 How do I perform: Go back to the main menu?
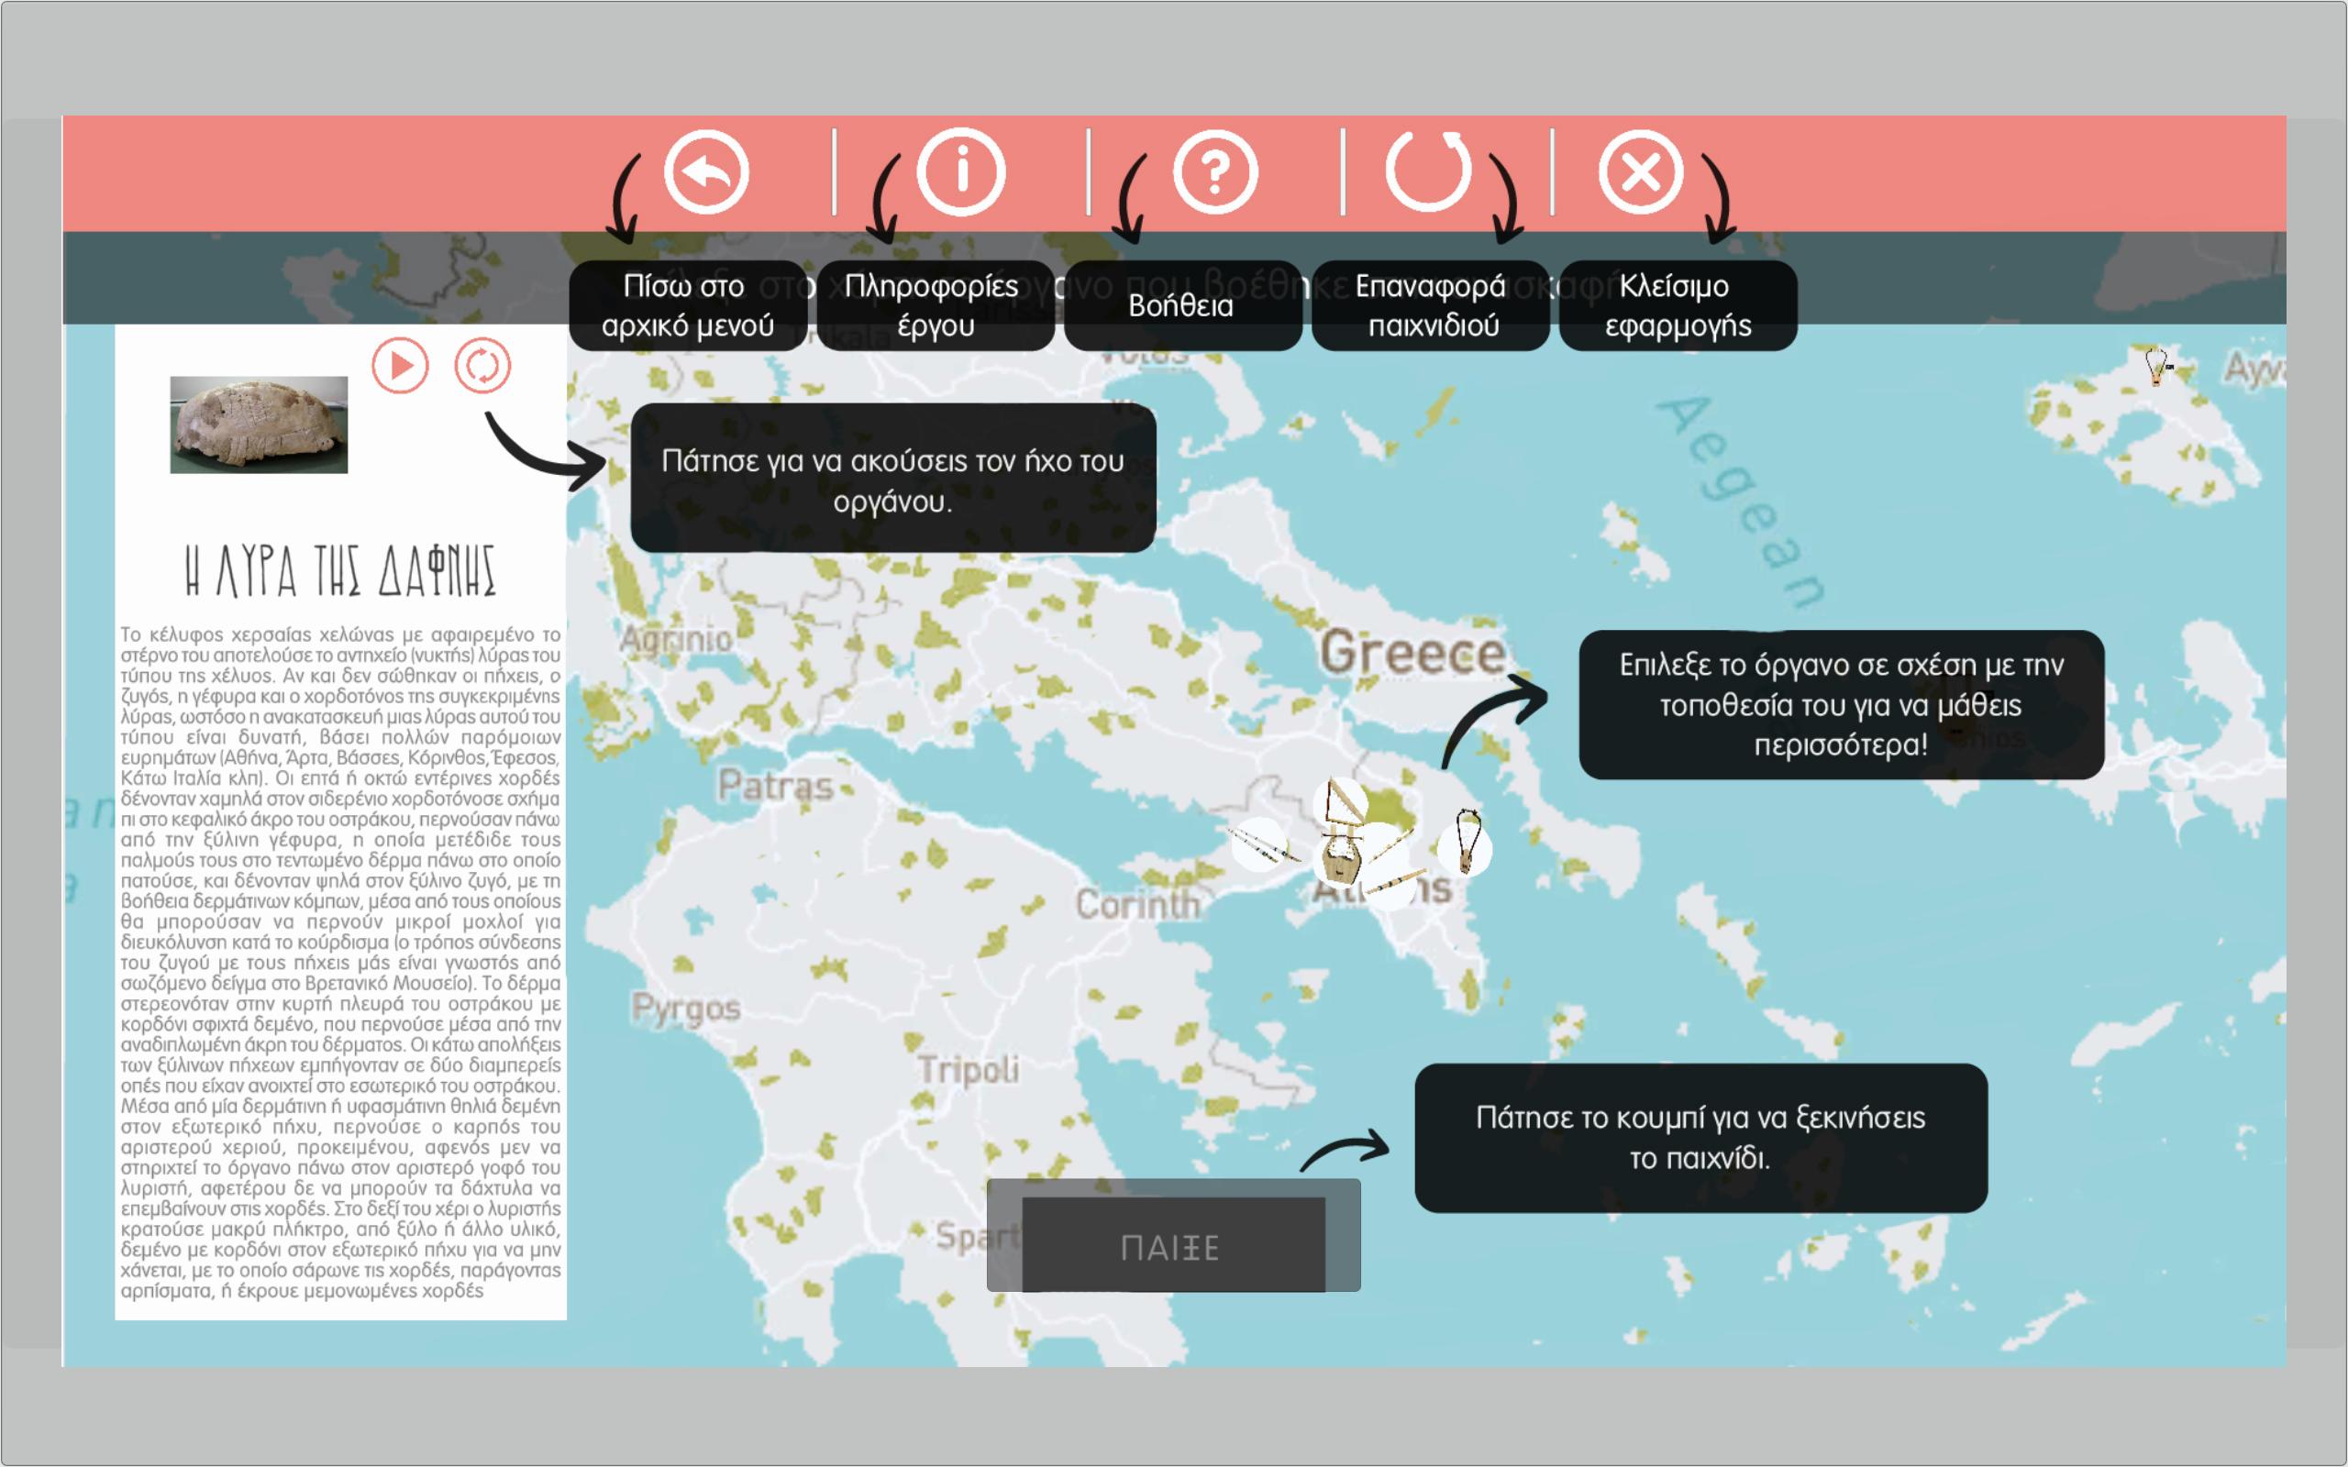click(706, 172)
